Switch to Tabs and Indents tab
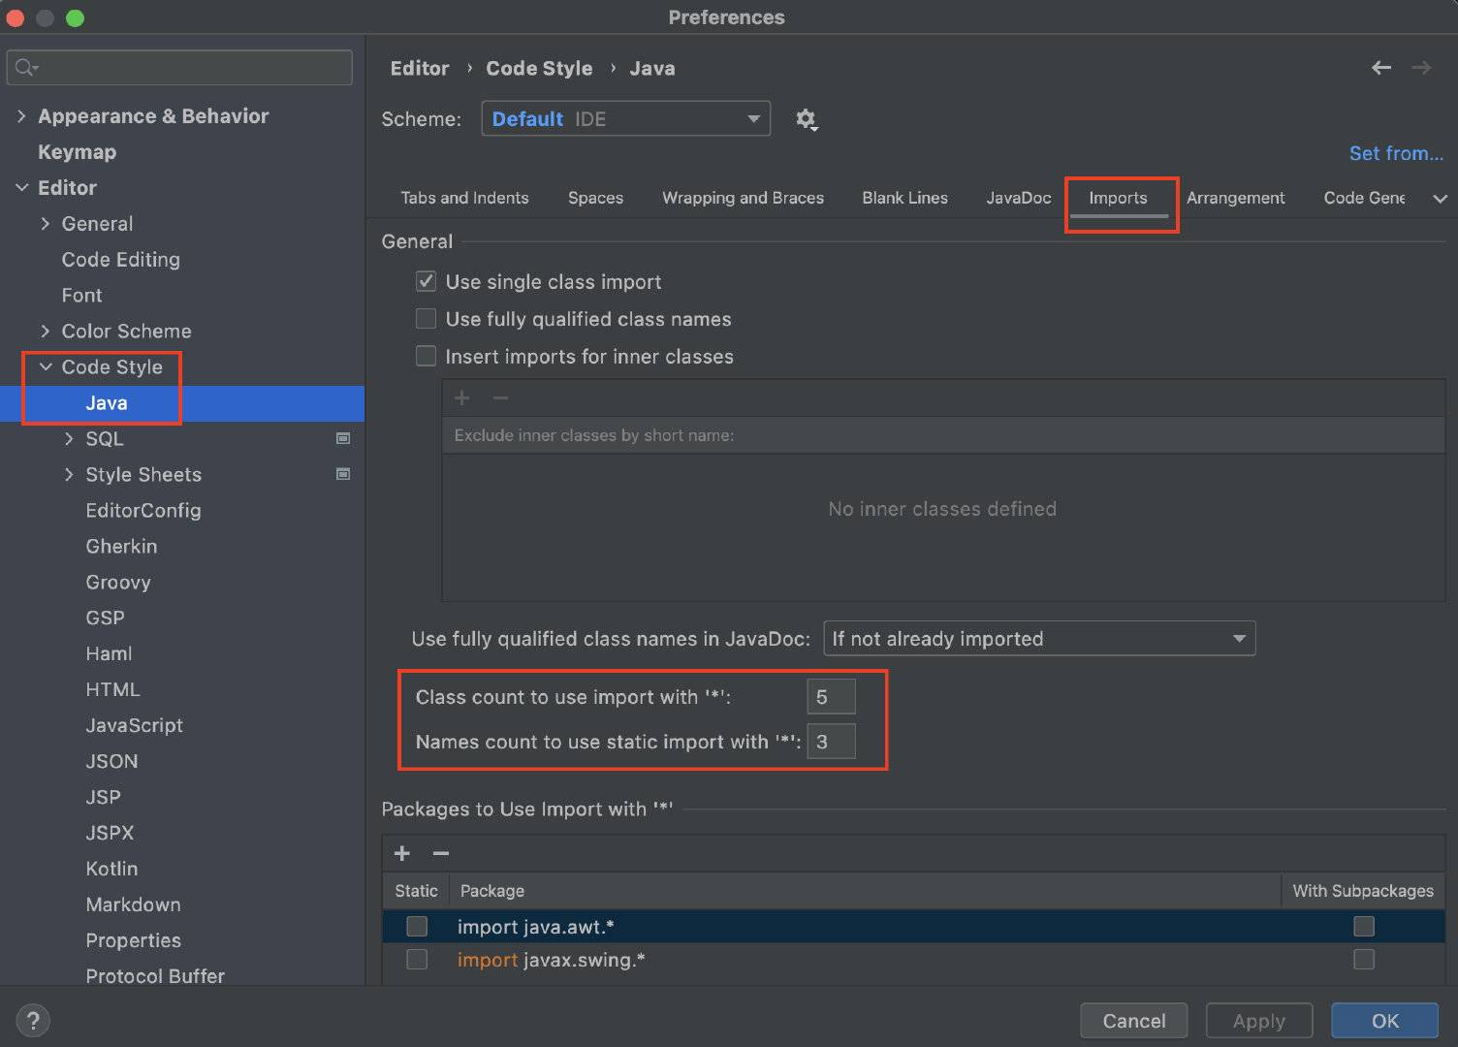The height and width of the screenshot is (1047, 1458). 464,198
